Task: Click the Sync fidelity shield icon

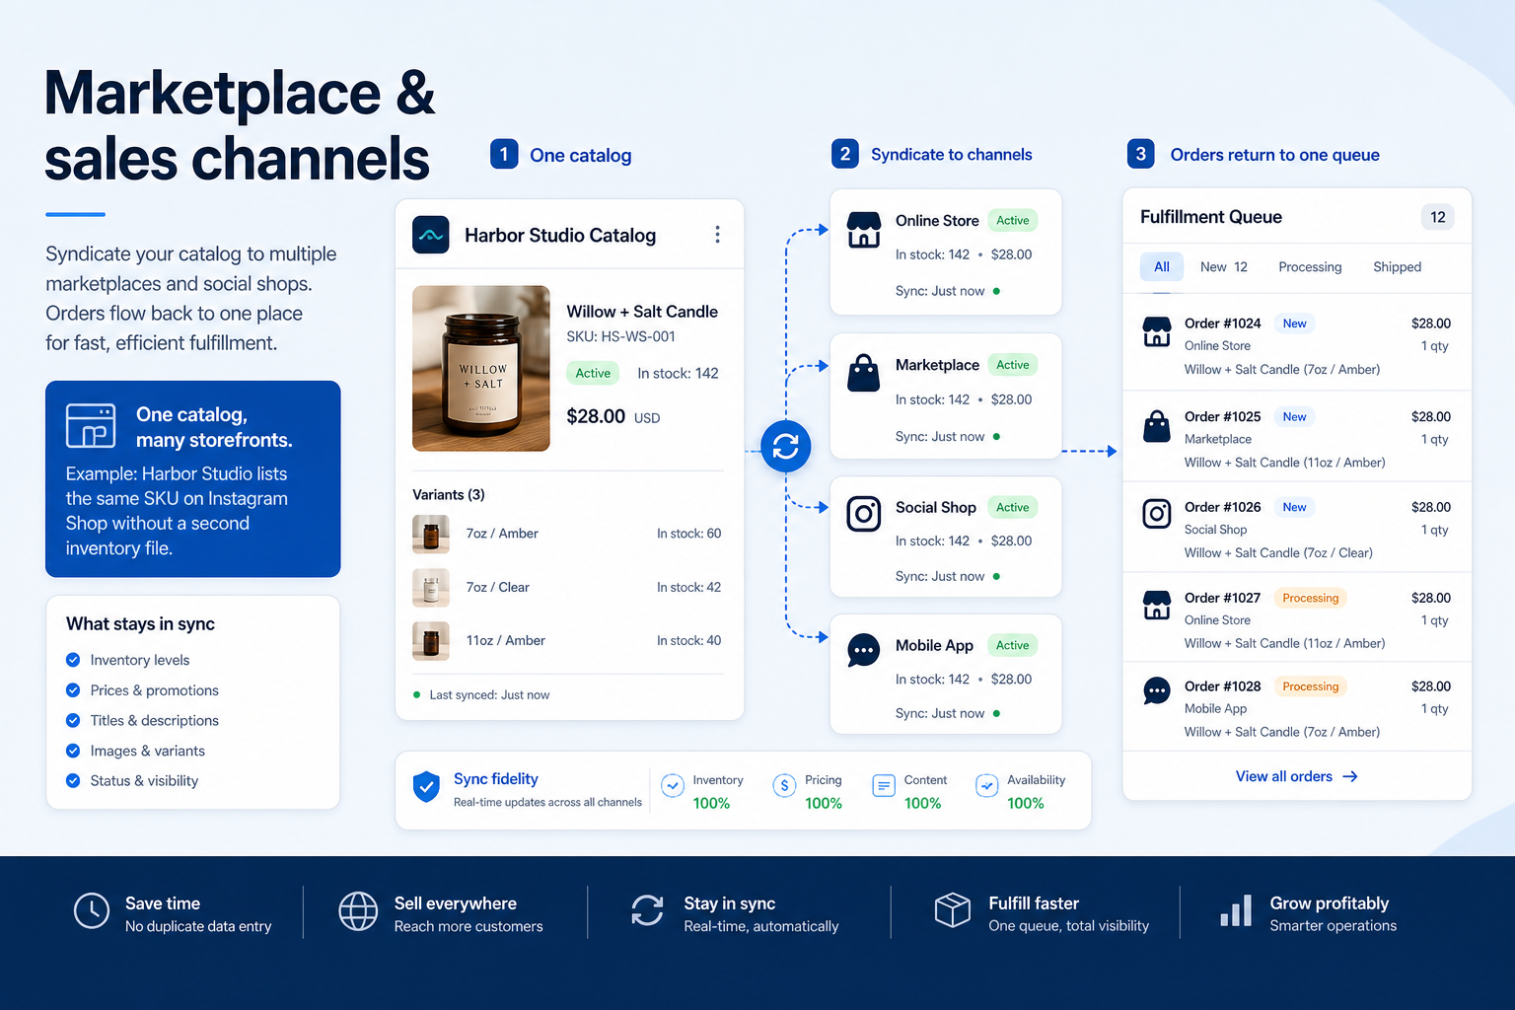Action: 426,786
